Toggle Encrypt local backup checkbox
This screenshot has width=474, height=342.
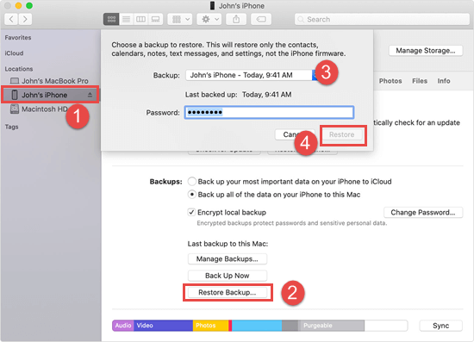[191, 212]
